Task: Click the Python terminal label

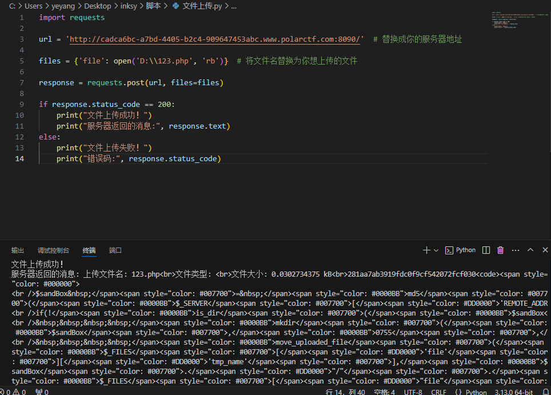Action: 466,250
